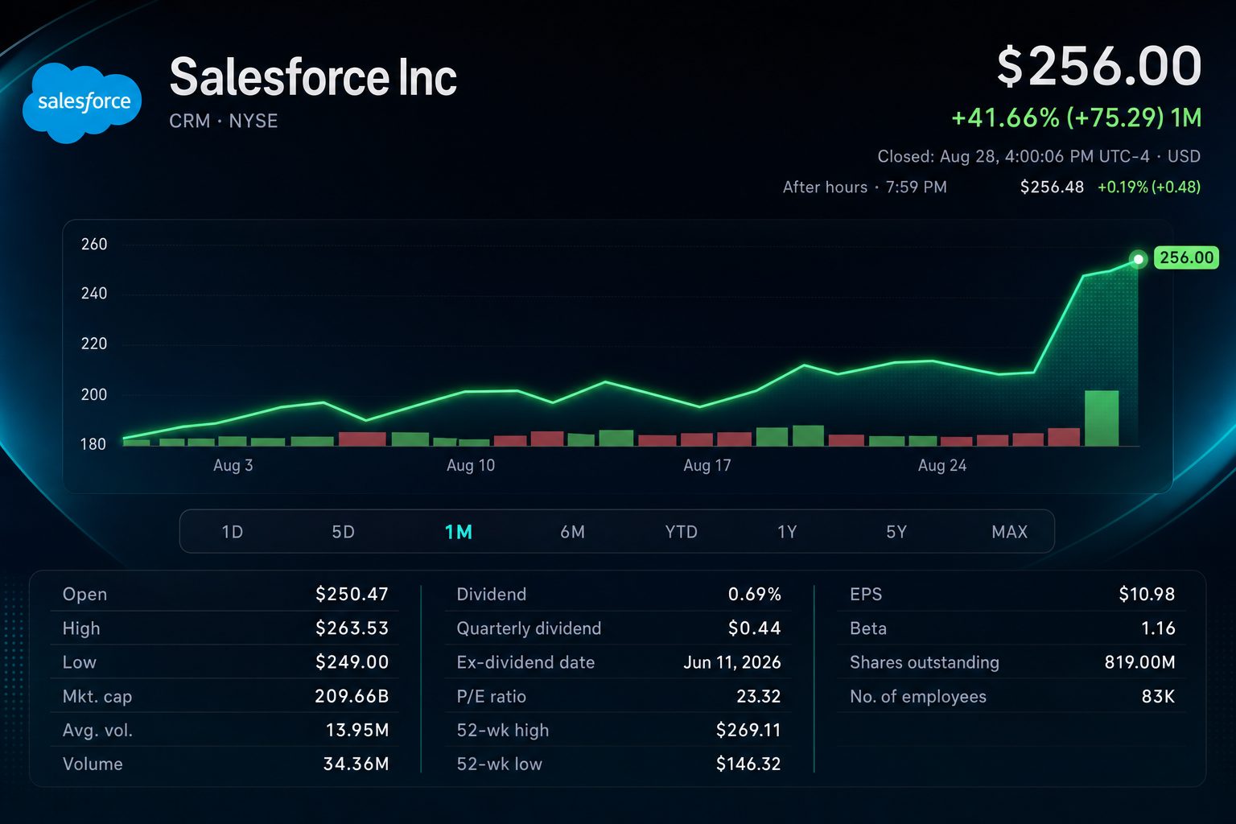Choose the YTD range tab

pos(682,532)
